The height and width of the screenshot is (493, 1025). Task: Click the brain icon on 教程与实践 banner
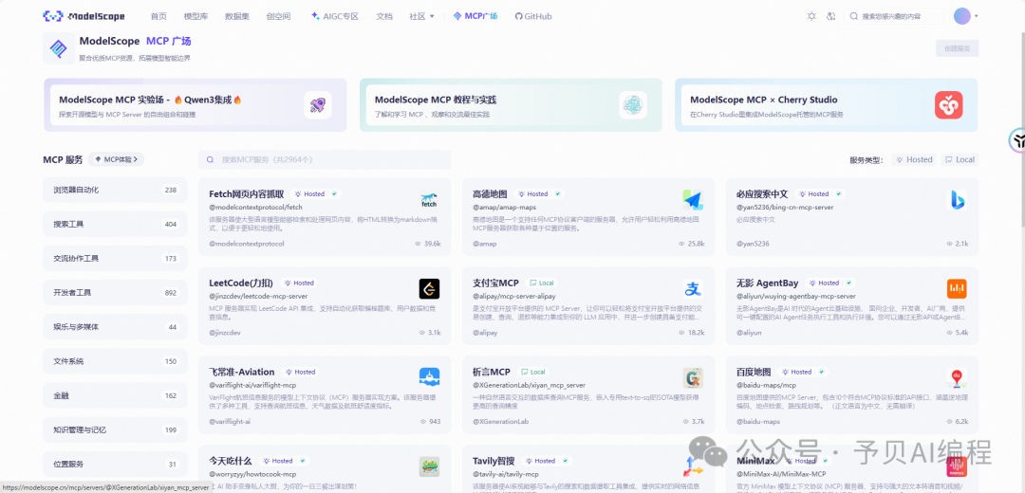[x=633, y=105]
